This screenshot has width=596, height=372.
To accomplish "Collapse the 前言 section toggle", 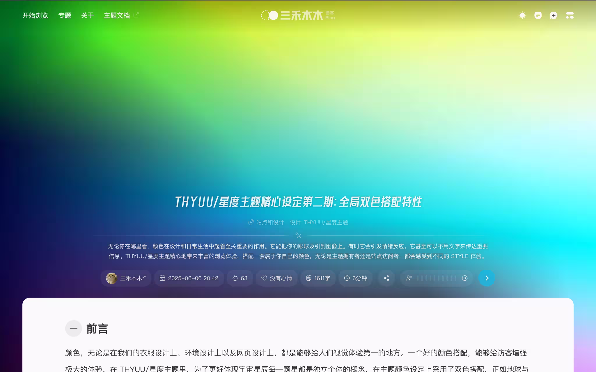I will click(74, 328).
